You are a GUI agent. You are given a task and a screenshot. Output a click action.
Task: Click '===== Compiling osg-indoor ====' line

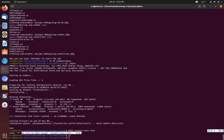coord(28,25)
